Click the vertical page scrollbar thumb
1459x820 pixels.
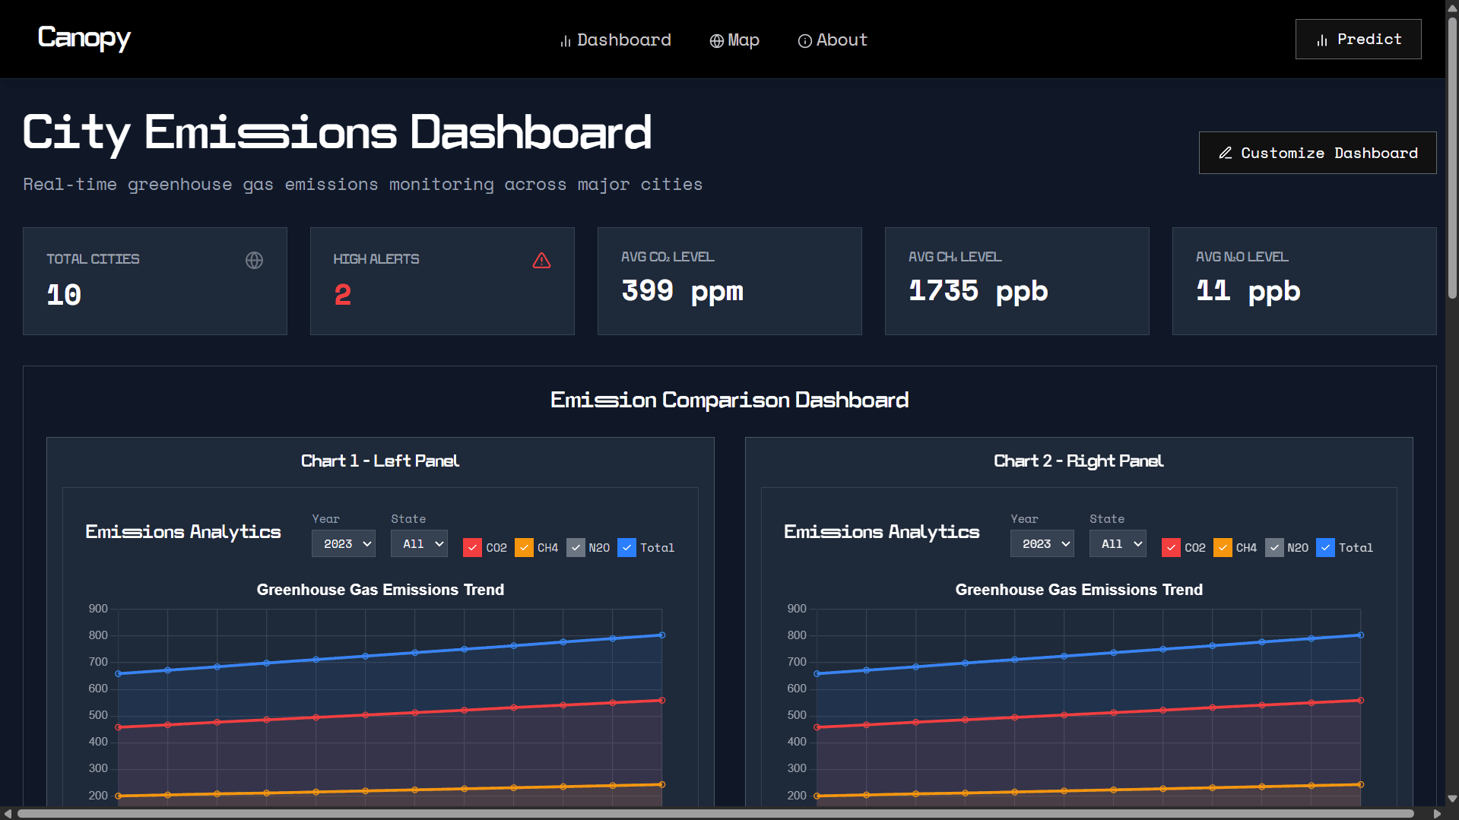[x=1452, y=157]
